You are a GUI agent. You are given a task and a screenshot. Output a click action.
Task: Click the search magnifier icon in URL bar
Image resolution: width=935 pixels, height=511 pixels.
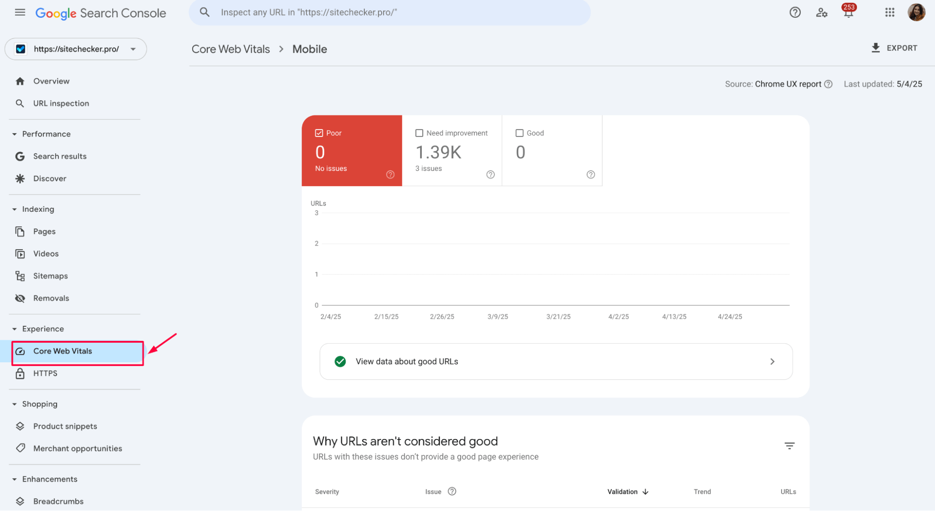coord(204,12)
